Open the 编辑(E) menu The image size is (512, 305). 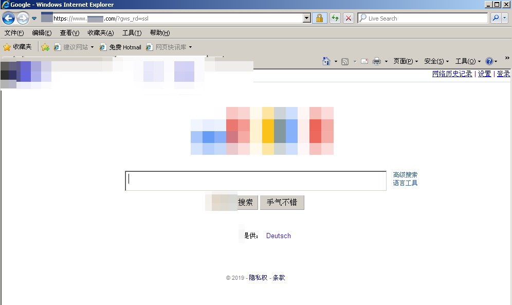pyautogui.click(x=42, y=32)
